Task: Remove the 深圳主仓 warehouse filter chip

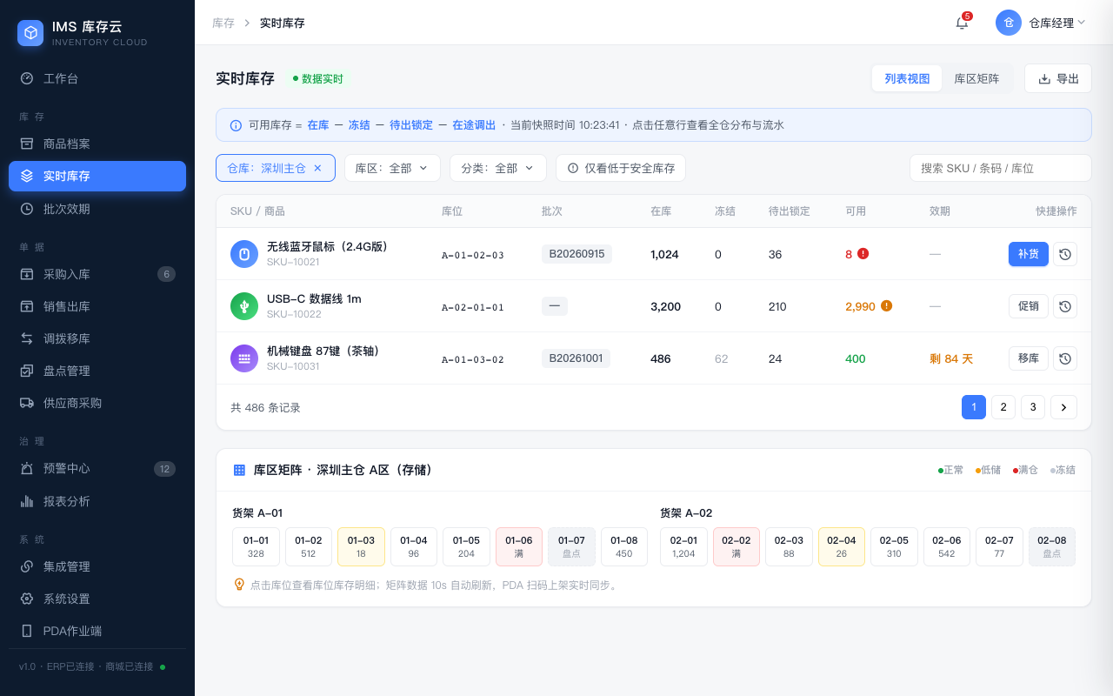Action: point(317,168)
